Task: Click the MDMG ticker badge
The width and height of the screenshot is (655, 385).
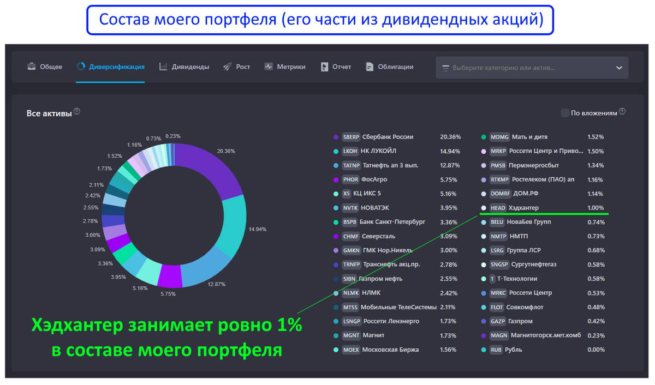Action: pyautogui.click(x=499, y=137)
